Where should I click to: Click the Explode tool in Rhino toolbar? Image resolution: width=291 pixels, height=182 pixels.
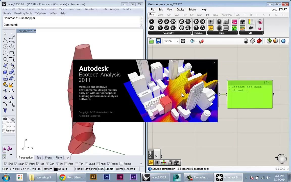click(11, 85)
